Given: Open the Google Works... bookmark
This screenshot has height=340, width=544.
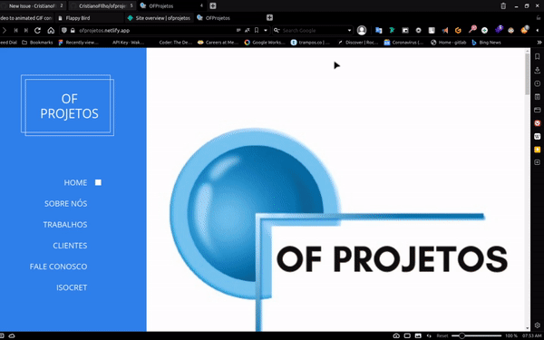Looking at the screenshot, I should [x=265, y=43].
